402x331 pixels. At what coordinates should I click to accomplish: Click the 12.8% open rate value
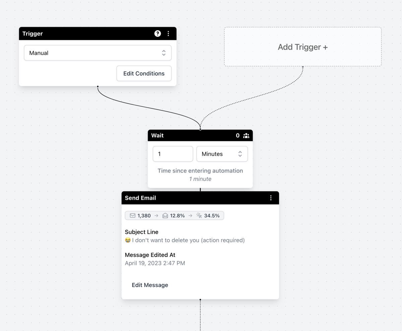[x=178, y=216]
